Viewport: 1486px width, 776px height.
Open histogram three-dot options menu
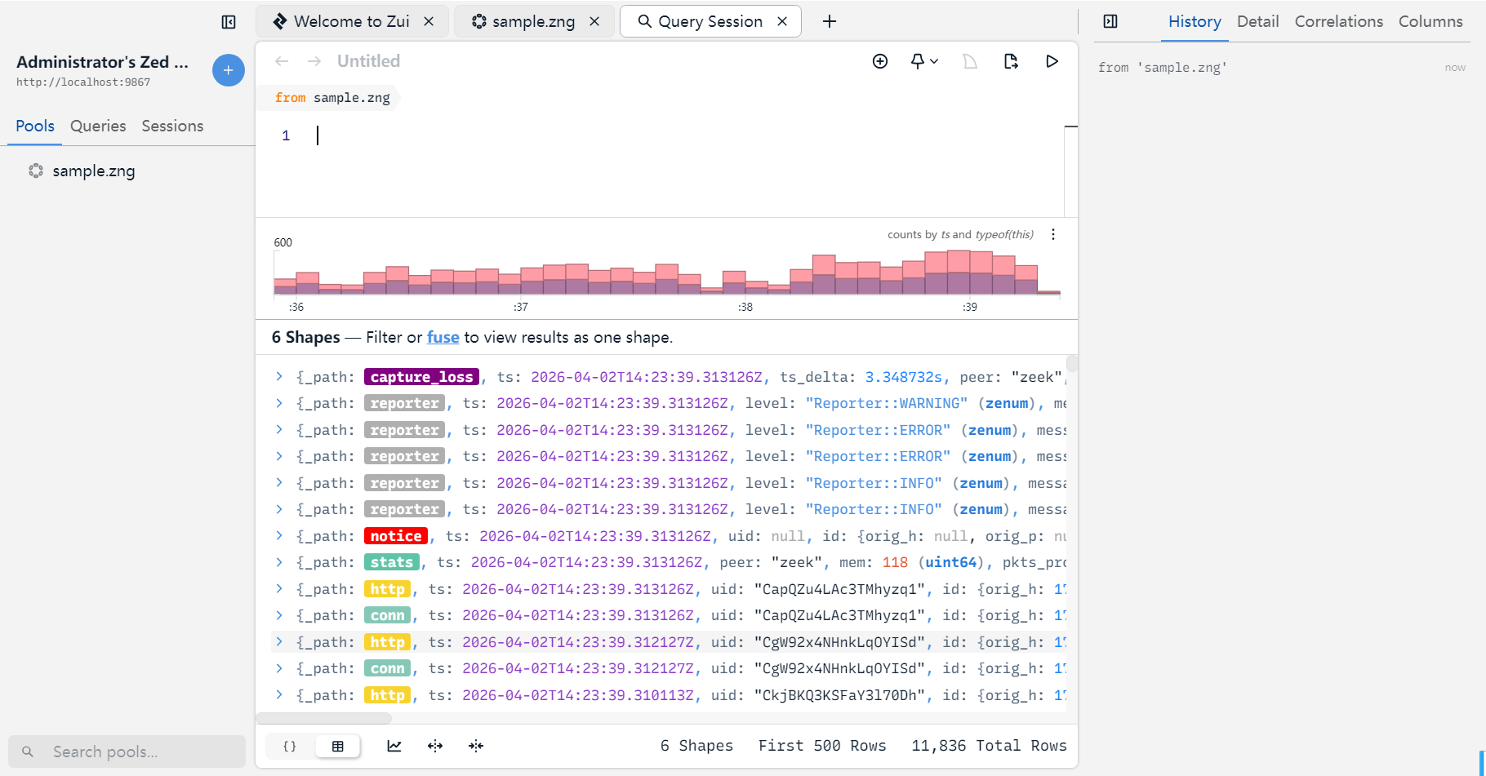1053,235
